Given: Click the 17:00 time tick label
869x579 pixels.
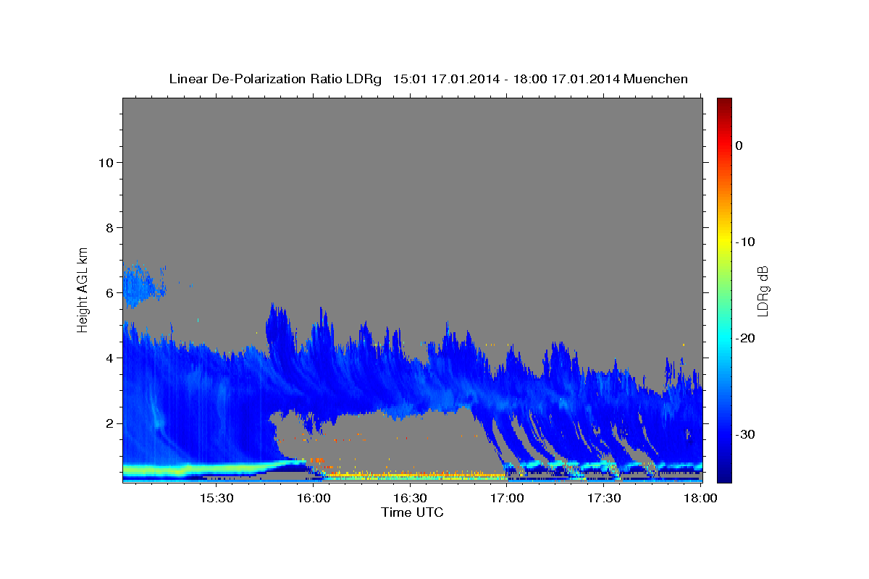Looking at the screenshot, I should pyautogui.click(x=508, y=499).
